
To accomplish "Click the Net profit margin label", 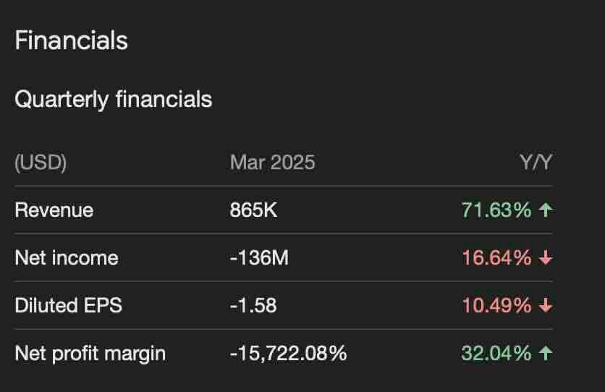I will point(90,354).
